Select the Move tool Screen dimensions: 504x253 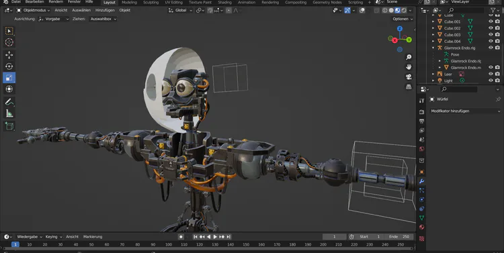coord(9,55)
